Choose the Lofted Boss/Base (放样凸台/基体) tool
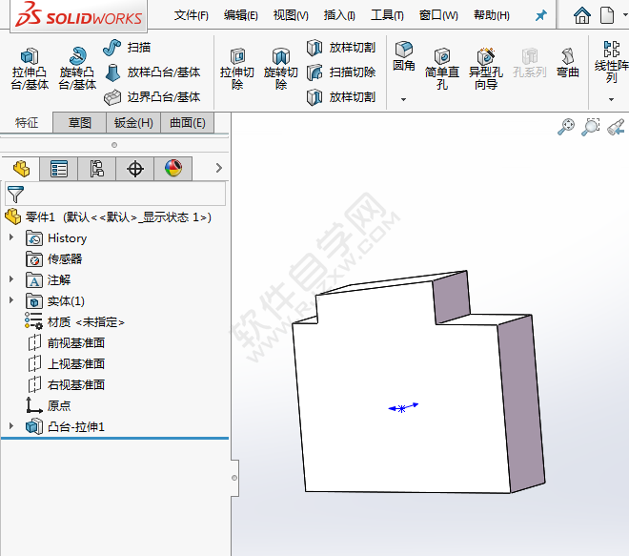This screenshot has width=629, height=556. coord(152,72)
